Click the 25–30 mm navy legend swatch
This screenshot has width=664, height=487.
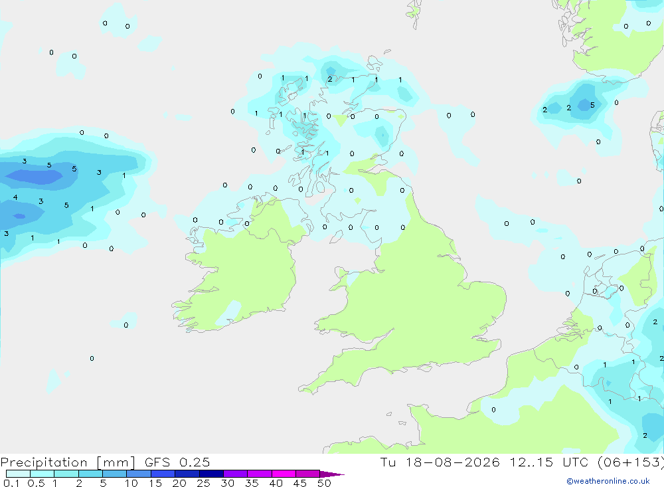click(x=211, y=474)
